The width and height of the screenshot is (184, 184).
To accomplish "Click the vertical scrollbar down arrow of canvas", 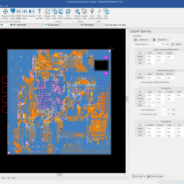I will [127, 172].
